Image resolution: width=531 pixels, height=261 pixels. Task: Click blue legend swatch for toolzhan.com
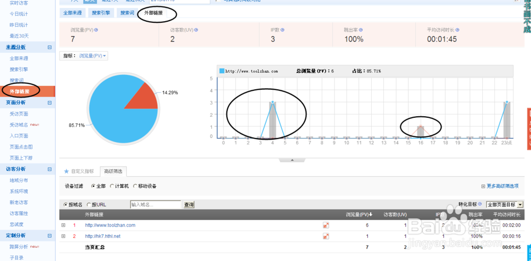[222, 71]
